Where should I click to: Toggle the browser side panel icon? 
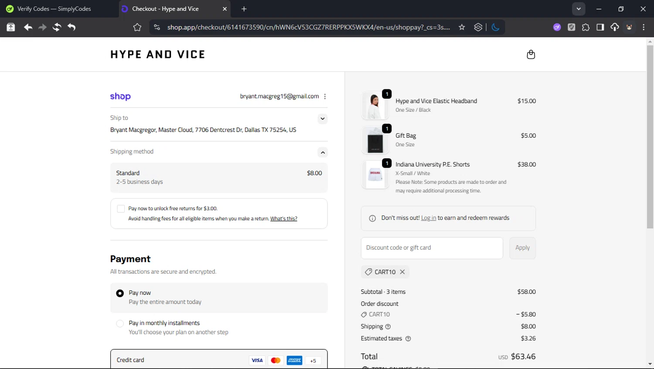click(x=600, y=27)
